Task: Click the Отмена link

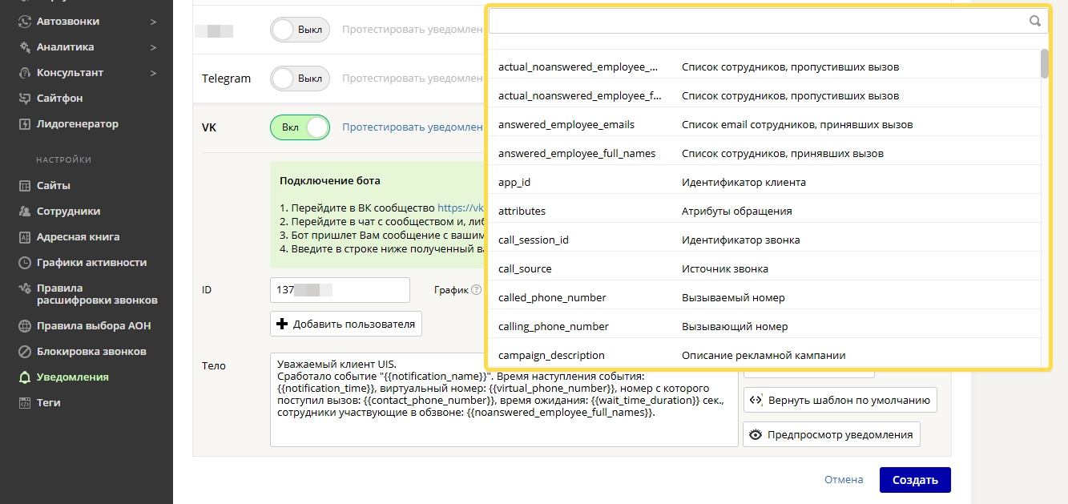Action: [844, 480]
